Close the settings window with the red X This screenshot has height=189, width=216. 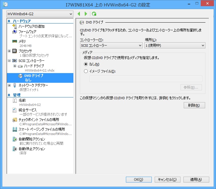[207, 3]
